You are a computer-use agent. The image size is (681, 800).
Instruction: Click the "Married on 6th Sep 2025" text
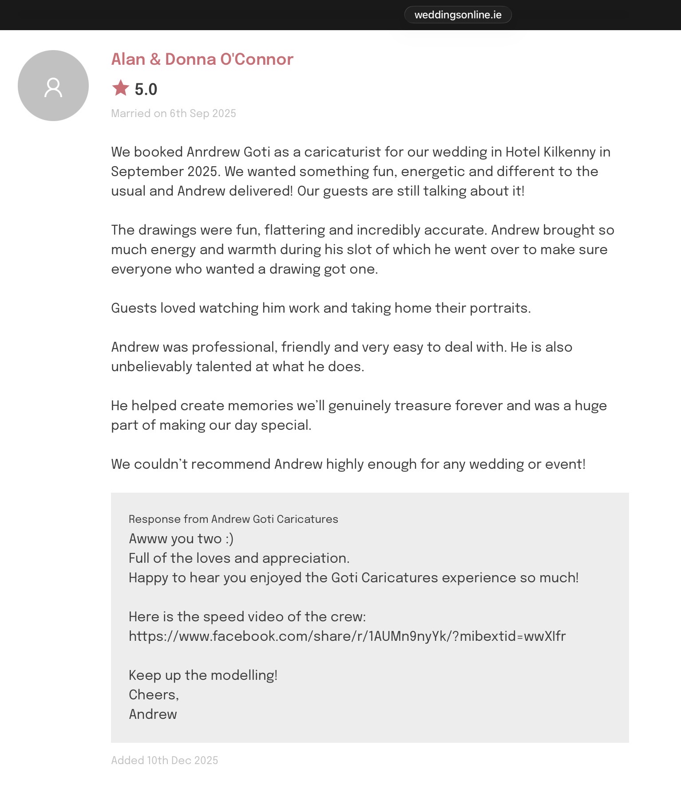174,114
